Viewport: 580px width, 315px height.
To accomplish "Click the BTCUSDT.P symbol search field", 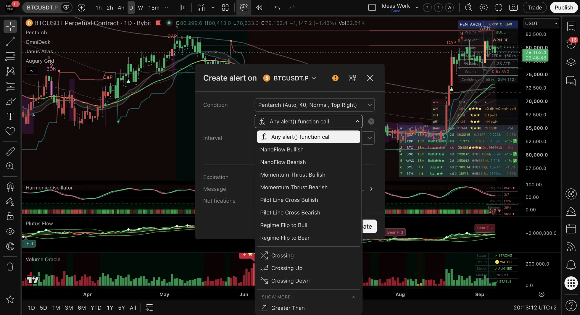I will click(x=42, y=8).
